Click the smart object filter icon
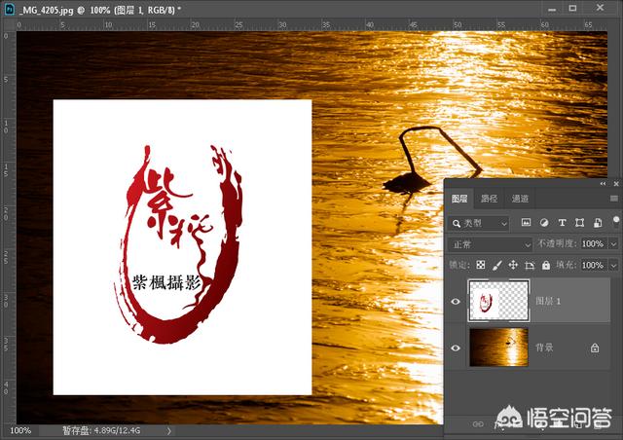Screen dimensions: 623x440 [598, 223]
